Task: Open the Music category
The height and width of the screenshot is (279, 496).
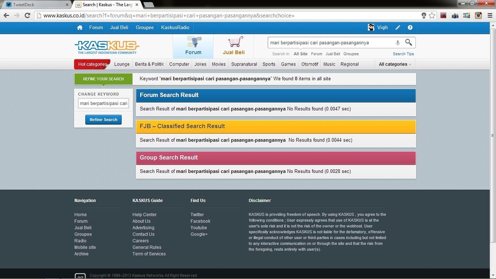Action: 329,64
